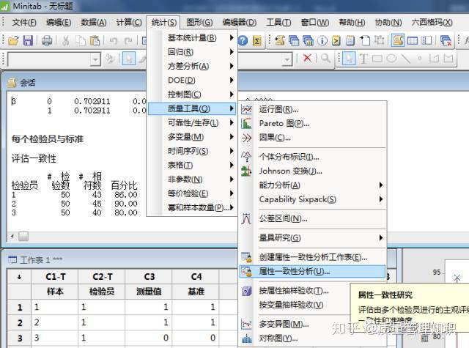
Task: Select the C1-T column header
Action: tap(55, 277)
